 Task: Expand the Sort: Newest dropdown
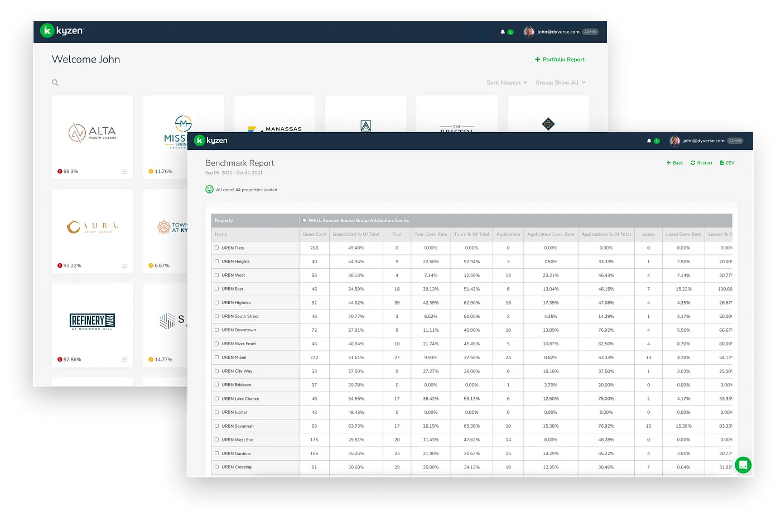[507, 83]
